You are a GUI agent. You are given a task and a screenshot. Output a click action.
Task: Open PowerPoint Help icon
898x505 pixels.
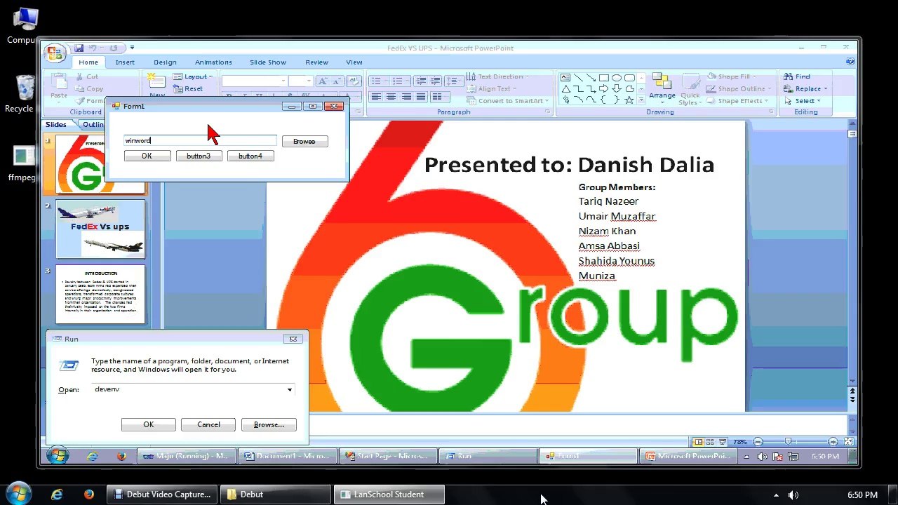click(x=850, y=62)
